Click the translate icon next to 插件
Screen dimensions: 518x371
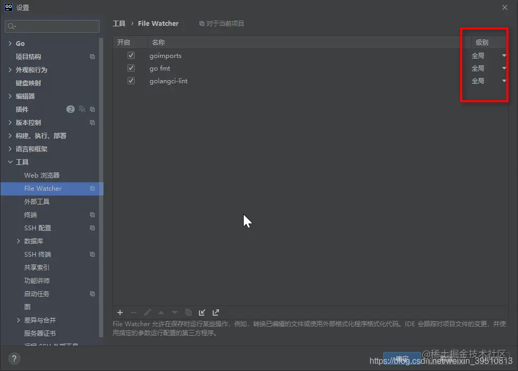coord(82,109)
